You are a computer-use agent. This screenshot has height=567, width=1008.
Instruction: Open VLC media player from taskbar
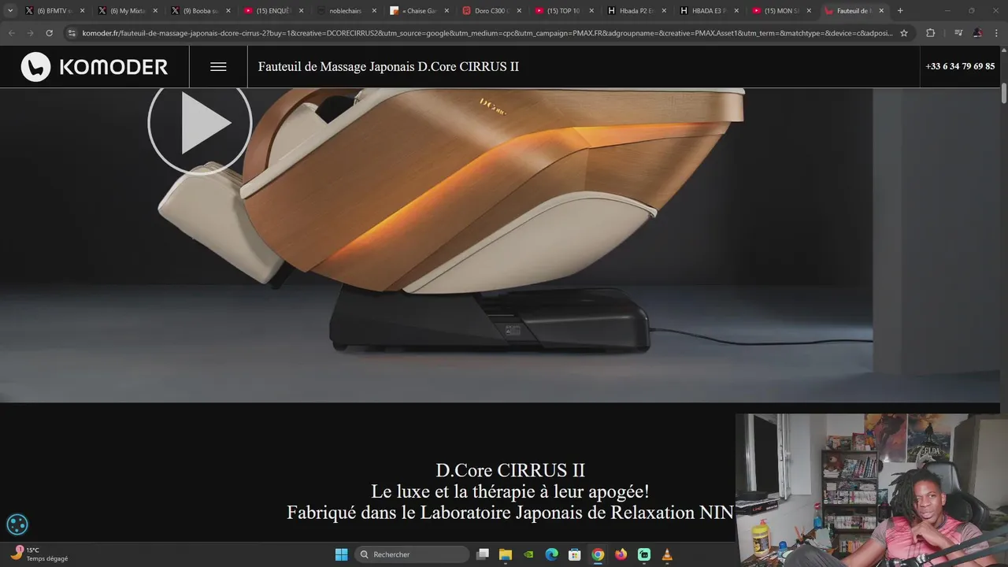(667, 554)
